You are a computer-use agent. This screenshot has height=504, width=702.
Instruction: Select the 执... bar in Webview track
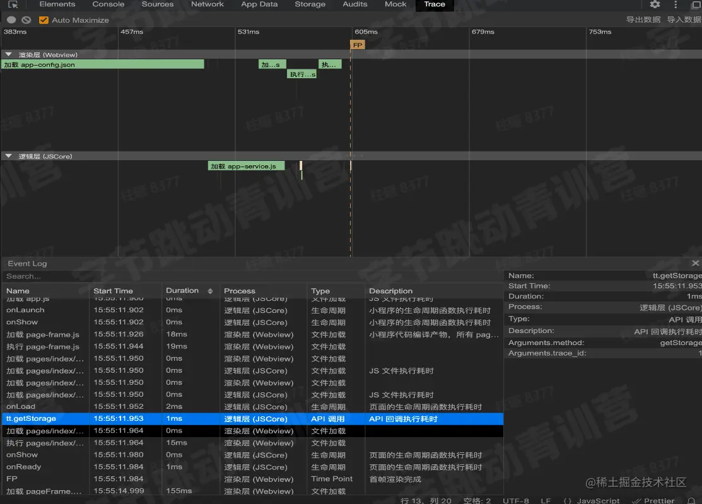(x=330, y=64)
